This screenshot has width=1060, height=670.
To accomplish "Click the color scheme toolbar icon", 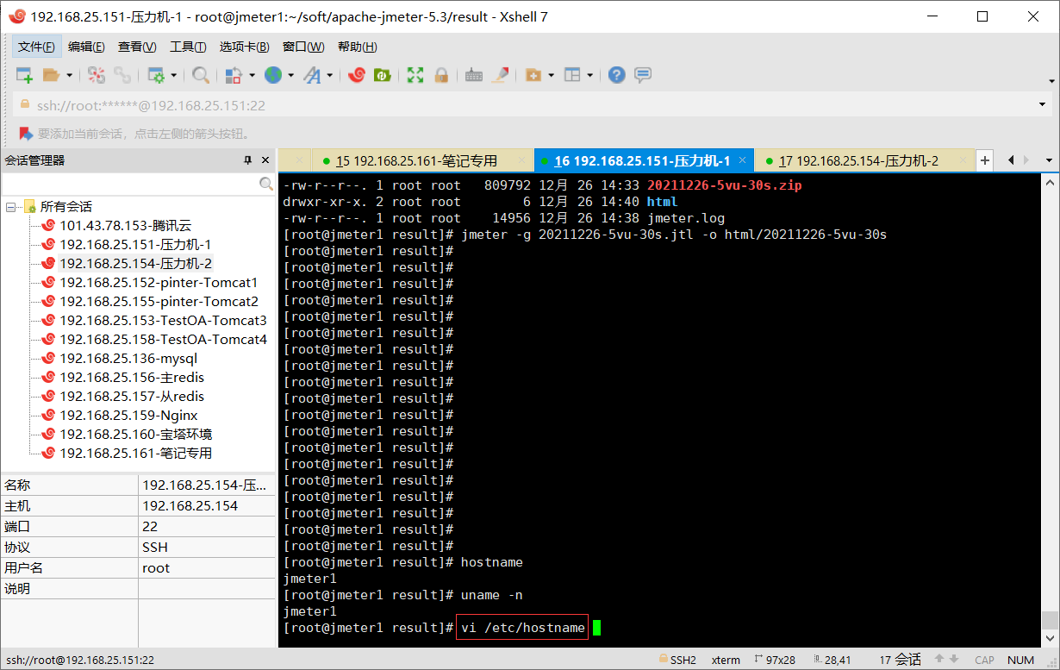I will 234,75.
